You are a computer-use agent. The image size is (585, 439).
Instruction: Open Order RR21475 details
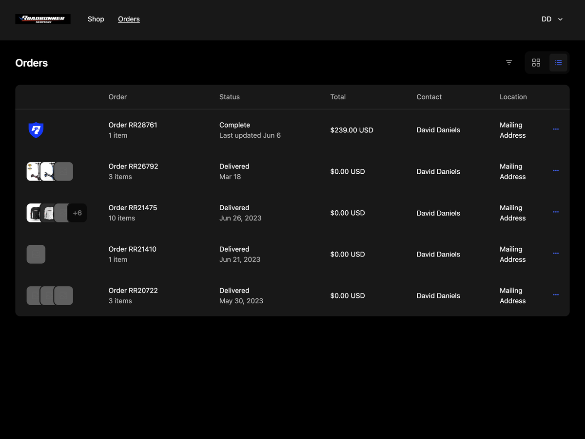click(x=133, y=208)
